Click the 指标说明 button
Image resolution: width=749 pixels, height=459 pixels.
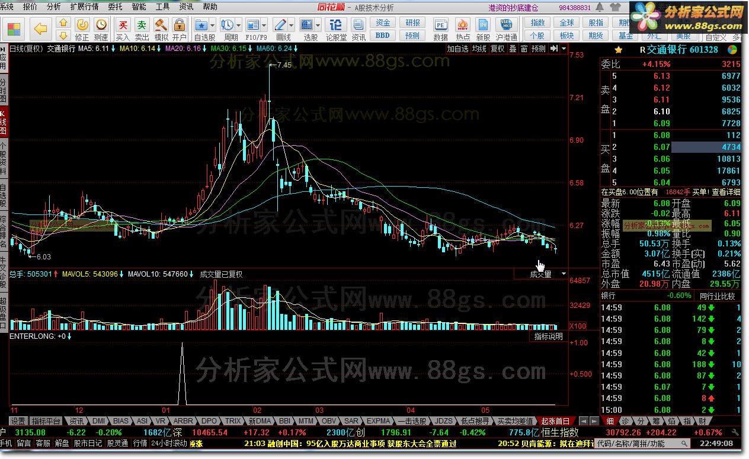coord(548,336)
